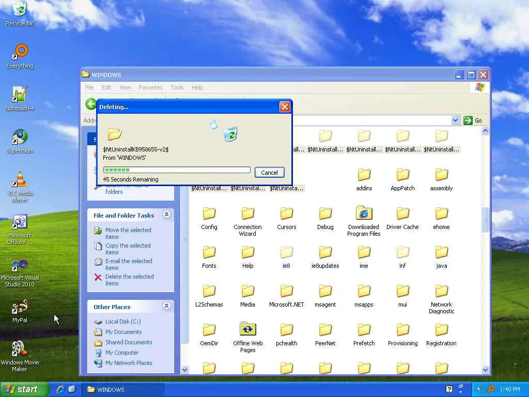Select the java folder
The width and height of the screenshot is (529, 397).
[441, 257]
